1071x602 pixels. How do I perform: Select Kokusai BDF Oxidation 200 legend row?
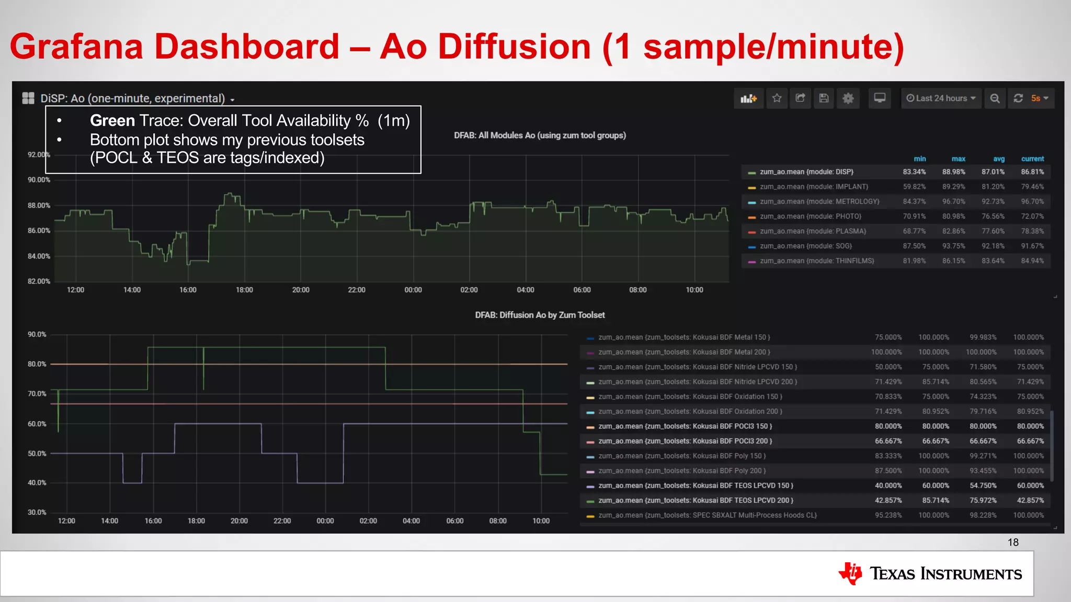[815, 412]
